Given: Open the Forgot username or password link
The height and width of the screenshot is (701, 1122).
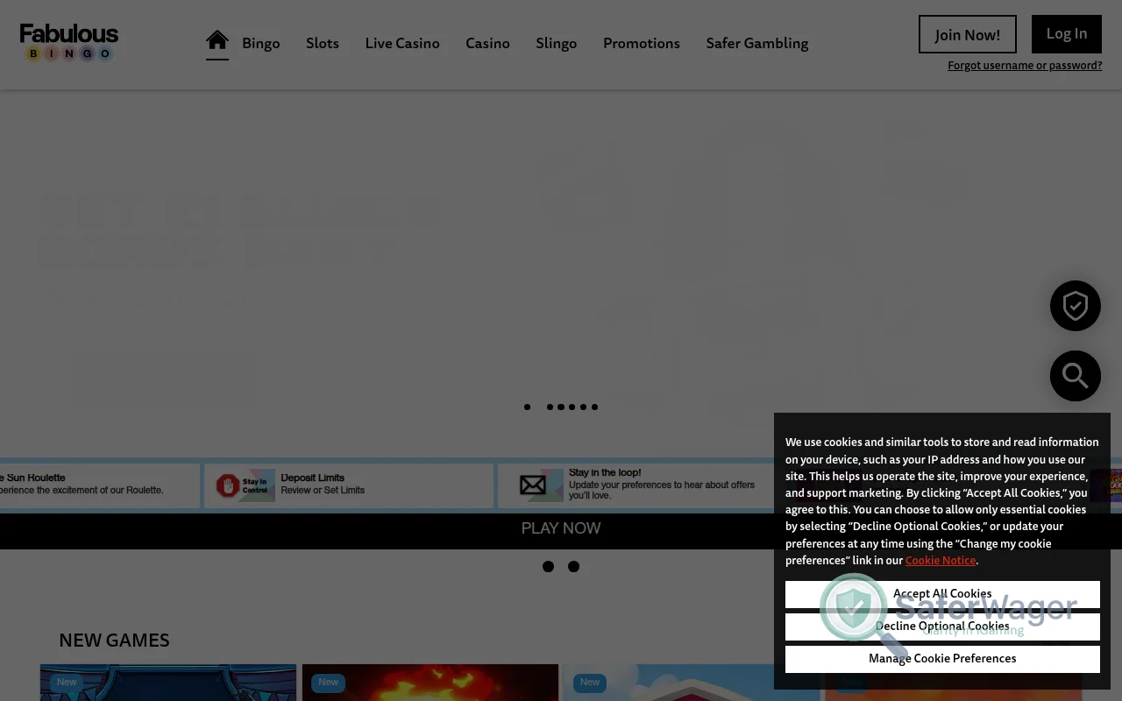Looking at the screenshot, I should pyautogui.click(x=1025, y=65).
